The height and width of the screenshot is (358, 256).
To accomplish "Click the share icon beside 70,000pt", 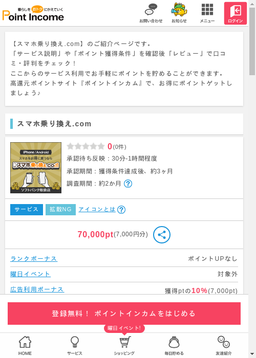I will [162, 235].
